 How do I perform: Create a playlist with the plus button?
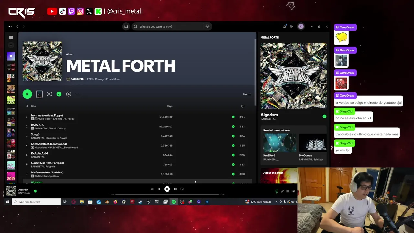pos(11,45)
